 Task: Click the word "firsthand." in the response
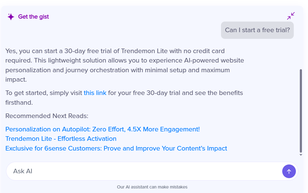click(x=19, y=103)
